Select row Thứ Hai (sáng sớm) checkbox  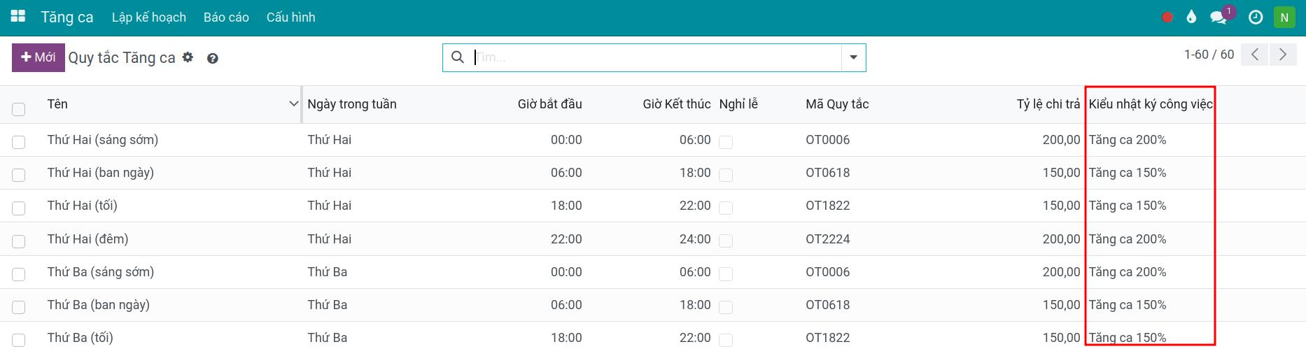(19, 142)
